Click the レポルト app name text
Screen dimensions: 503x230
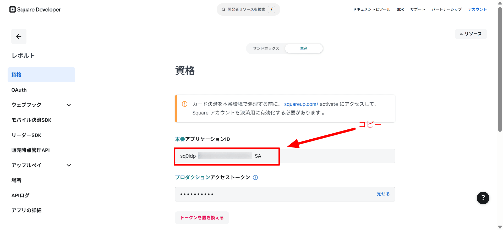[23, 56]
